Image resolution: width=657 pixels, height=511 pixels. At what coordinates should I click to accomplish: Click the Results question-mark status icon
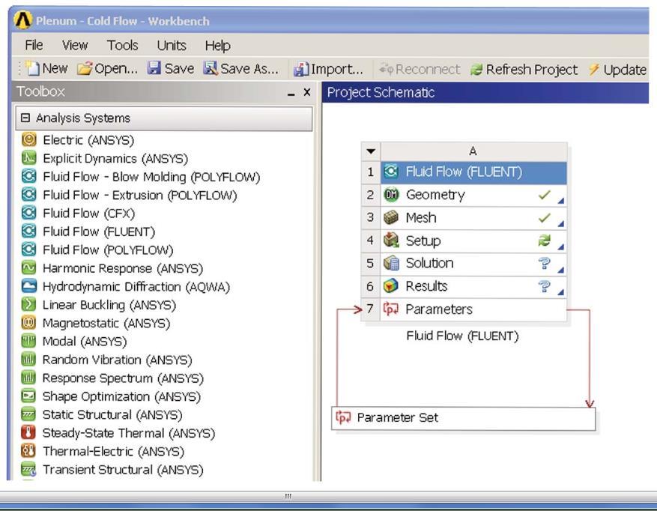tap(545, 286)
